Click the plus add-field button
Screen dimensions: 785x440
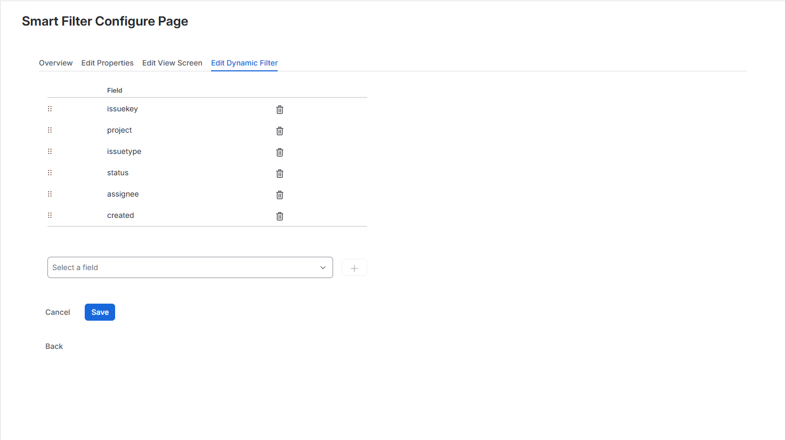point(354,268)
